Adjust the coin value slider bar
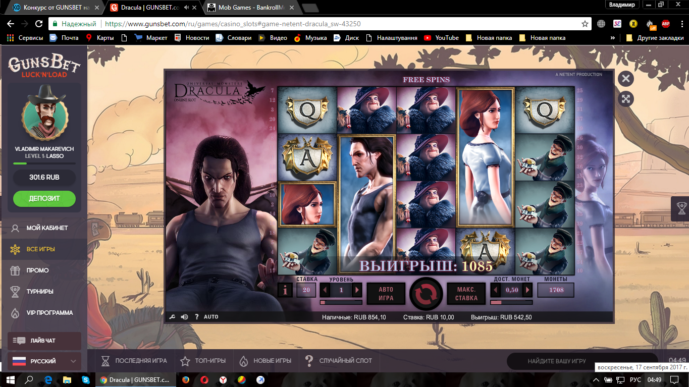689x387 pixels. (511, 302)
